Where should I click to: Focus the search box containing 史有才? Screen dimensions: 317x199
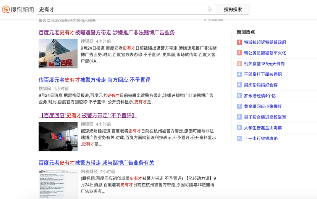click(x=127, y=10)
